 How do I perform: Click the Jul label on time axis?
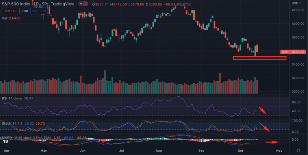[121, 151]
